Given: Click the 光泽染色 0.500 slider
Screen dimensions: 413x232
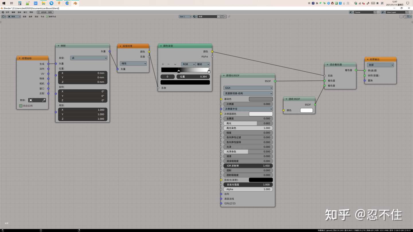Looking at the screenshot, I should [248, 152].
